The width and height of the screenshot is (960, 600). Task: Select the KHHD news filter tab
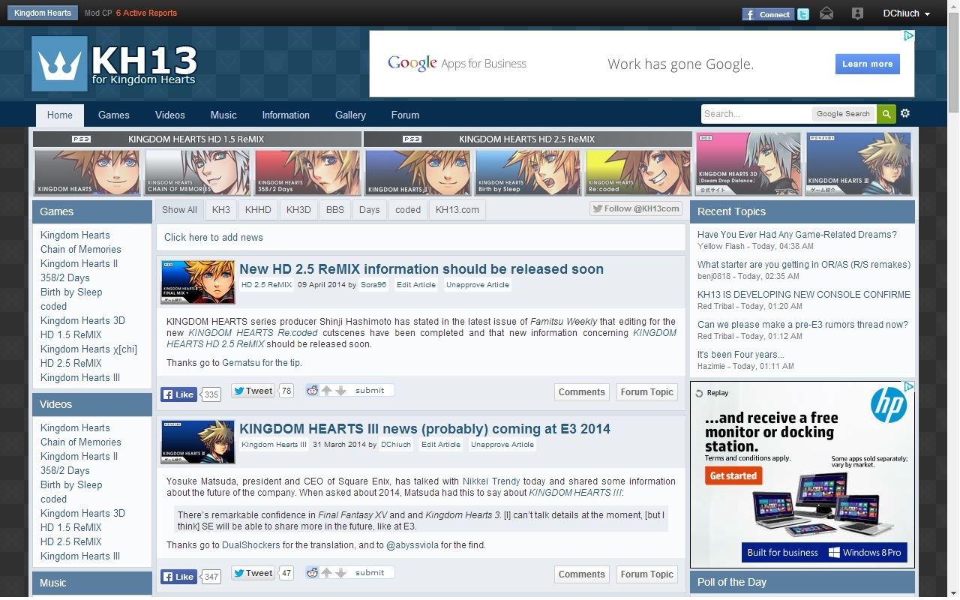258,210
